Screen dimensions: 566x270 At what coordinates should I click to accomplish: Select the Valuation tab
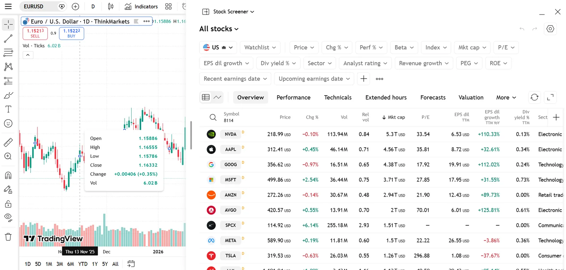[471, 97]
